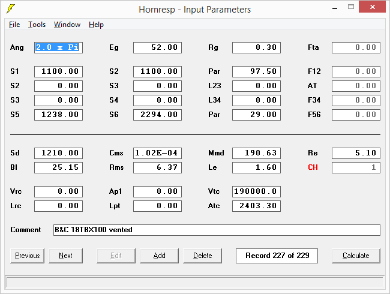Click the Mmd field with 190.63

(x=256, y=153)
